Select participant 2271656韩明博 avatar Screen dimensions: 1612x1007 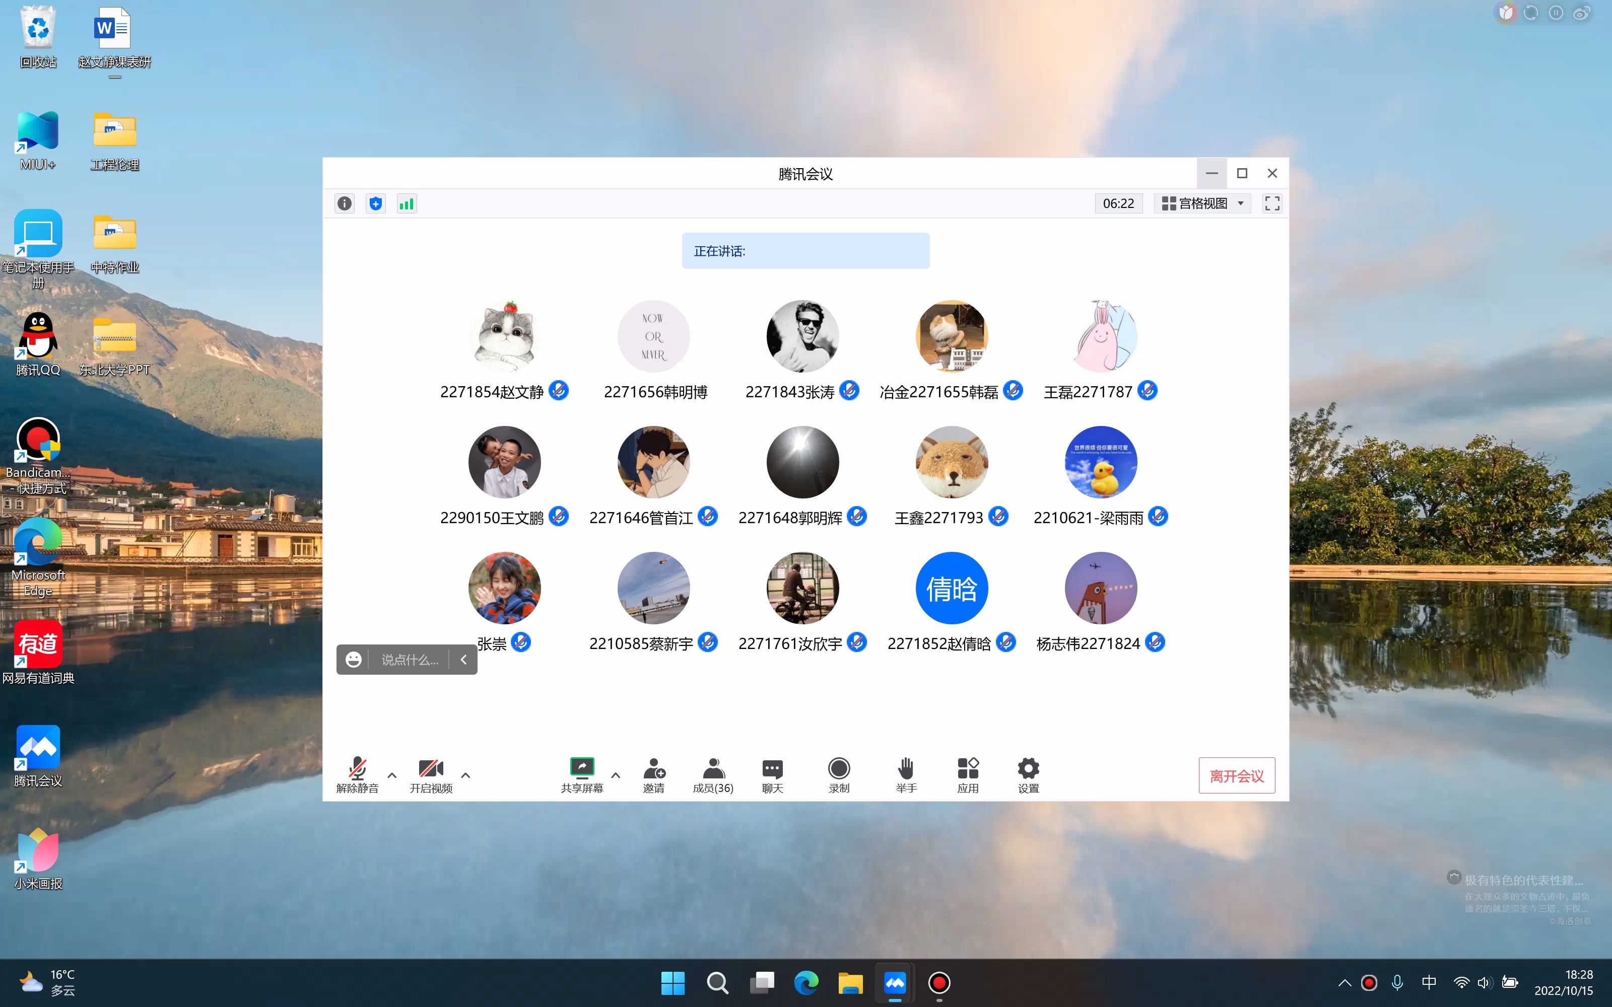653,336
